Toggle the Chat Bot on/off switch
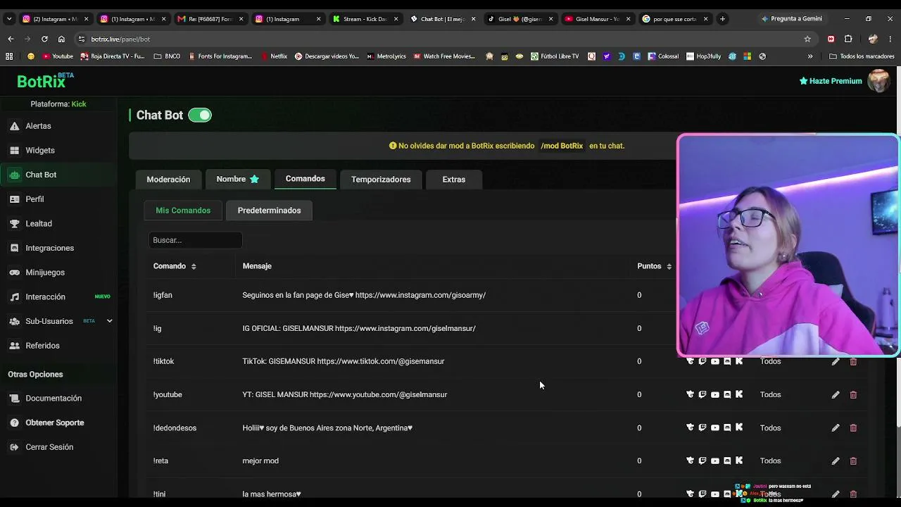This screenshot has width=901, height=507. coord(200,115)
